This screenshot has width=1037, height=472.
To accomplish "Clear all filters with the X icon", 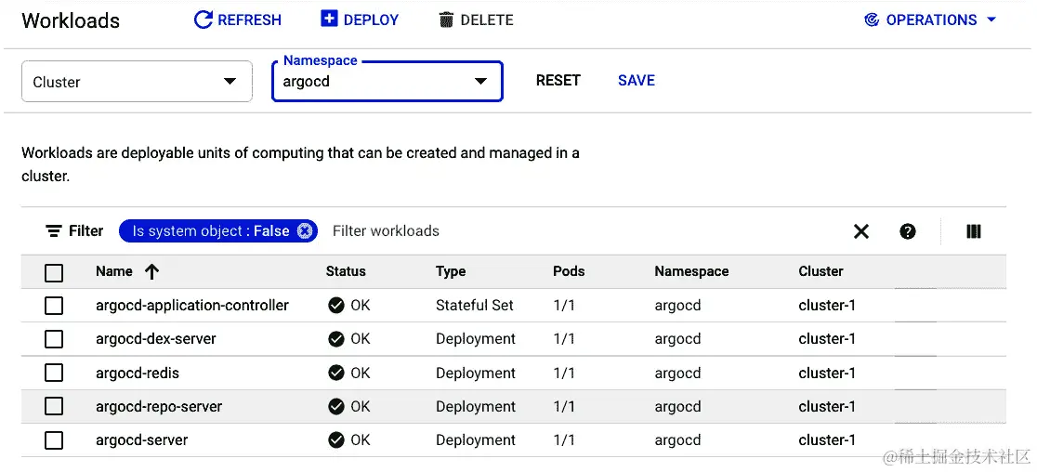I will 861,231.
